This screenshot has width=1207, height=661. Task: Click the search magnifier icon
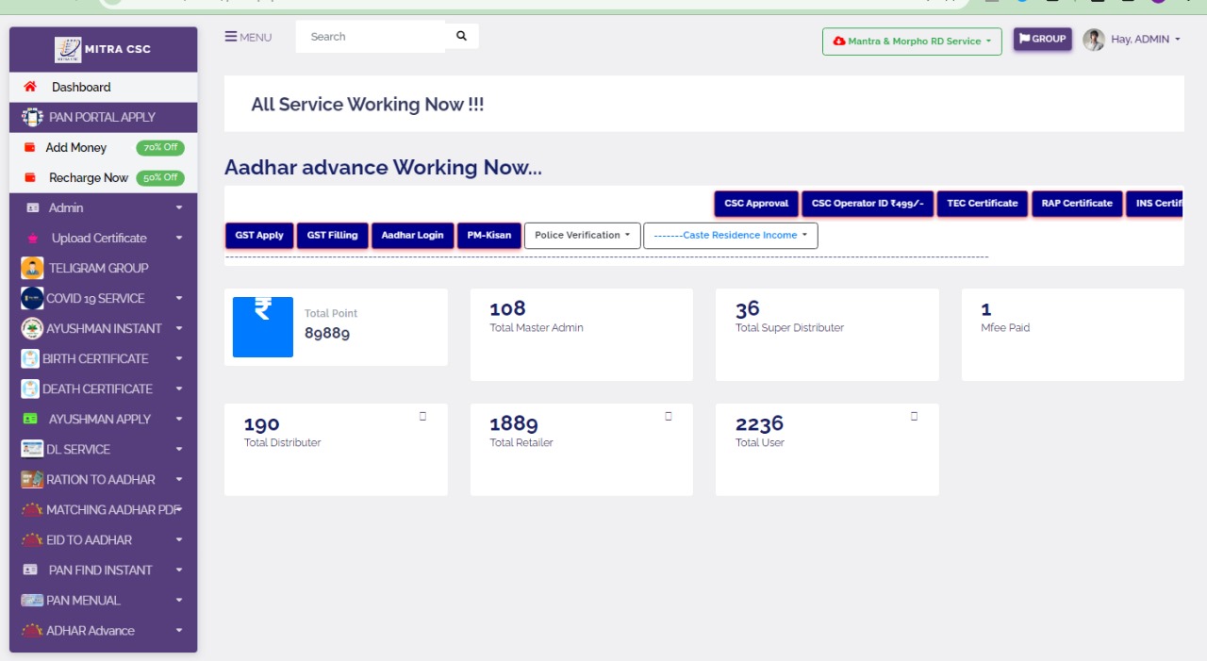[461, 37]
